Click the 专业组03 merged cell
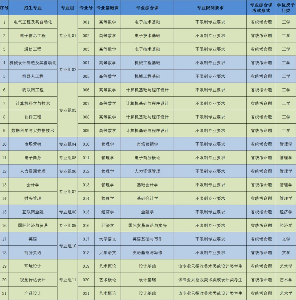The height and width of the screenshot is (300, 296). tap(67, 110)
